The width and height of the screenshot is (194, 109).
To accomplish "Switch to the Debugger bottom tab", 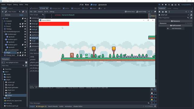I will (41, 106).
